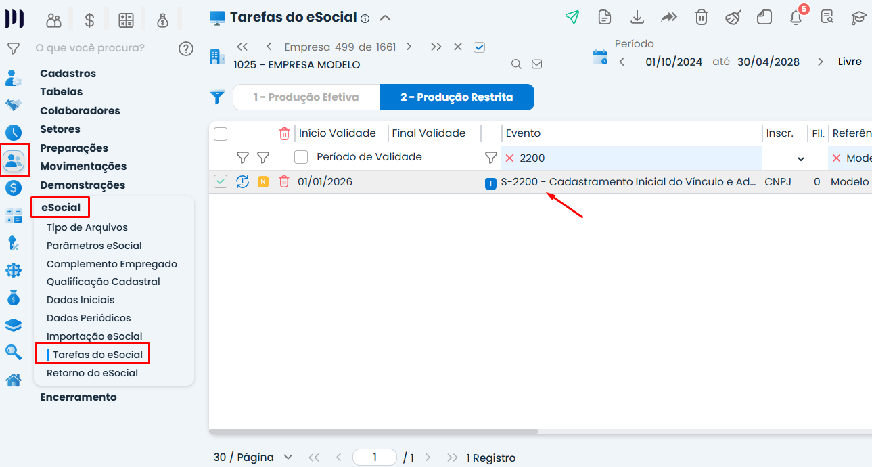Toggle the blue checkbox beside the company navigator
Screen dimensions: 872x467
[480, 47]
